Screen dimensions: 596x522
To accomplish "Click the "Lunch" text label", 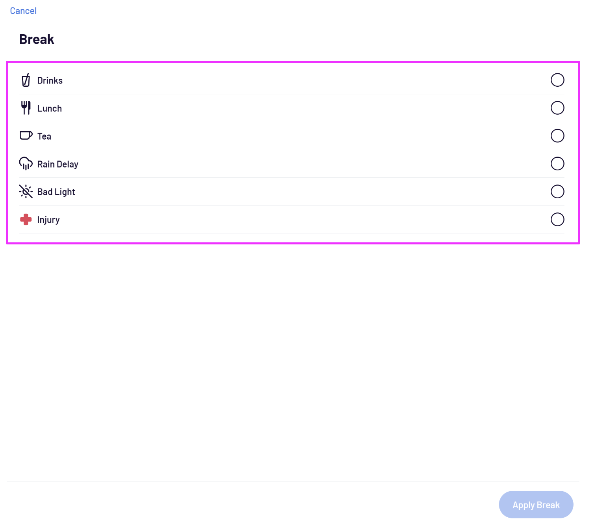I will pos(50,108).
